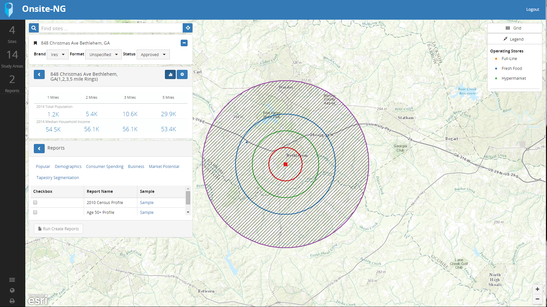Click the 1 Miles income value 54.5K

point(53,129)
